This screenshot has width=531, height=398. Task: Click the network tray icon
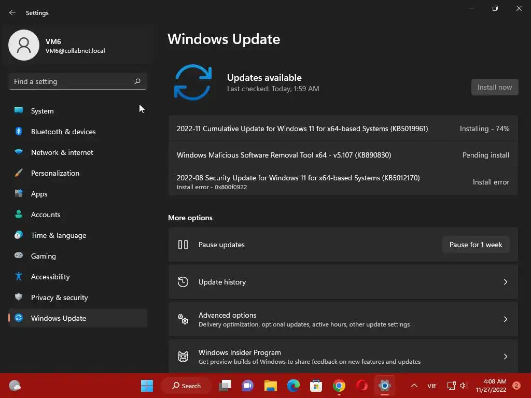452,386
